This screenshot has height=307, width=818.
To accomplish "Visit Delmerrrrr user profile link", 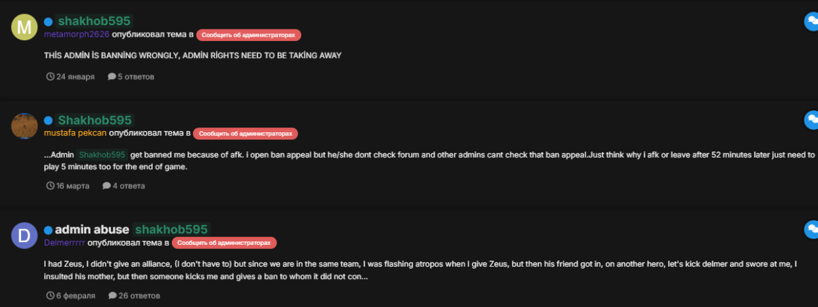I will point(65,242).
